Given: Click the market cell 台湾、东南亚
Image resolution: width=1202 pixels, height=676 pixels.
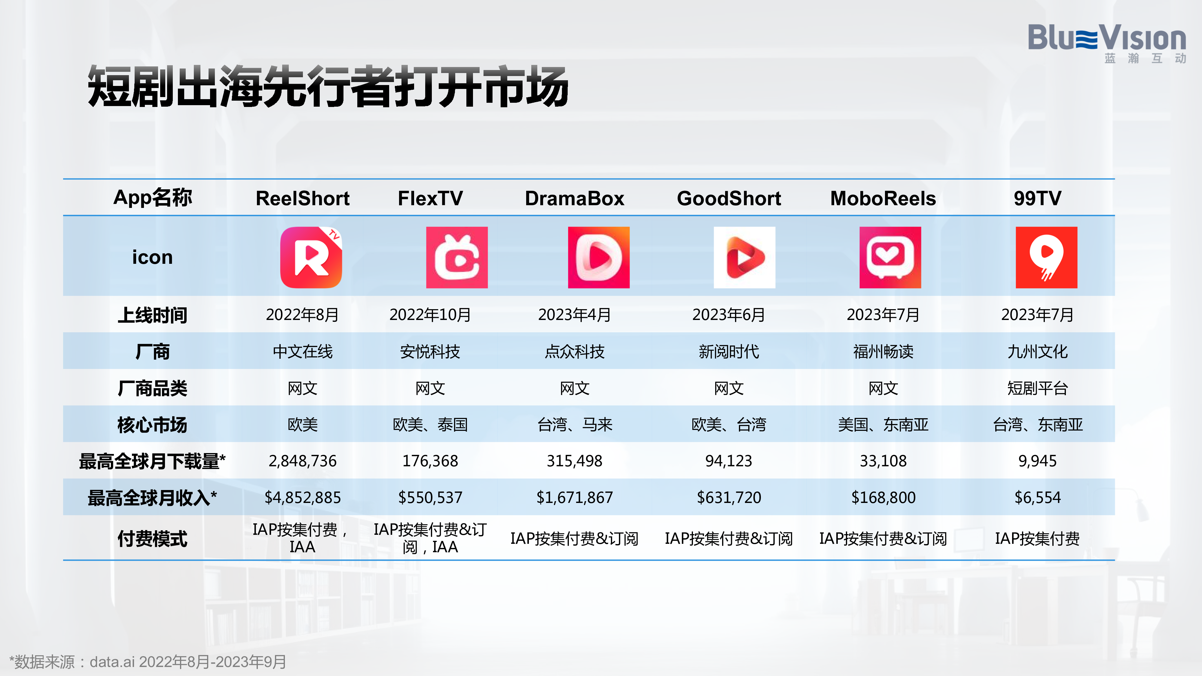Looking at the screenshot, I should (1037, 425).
